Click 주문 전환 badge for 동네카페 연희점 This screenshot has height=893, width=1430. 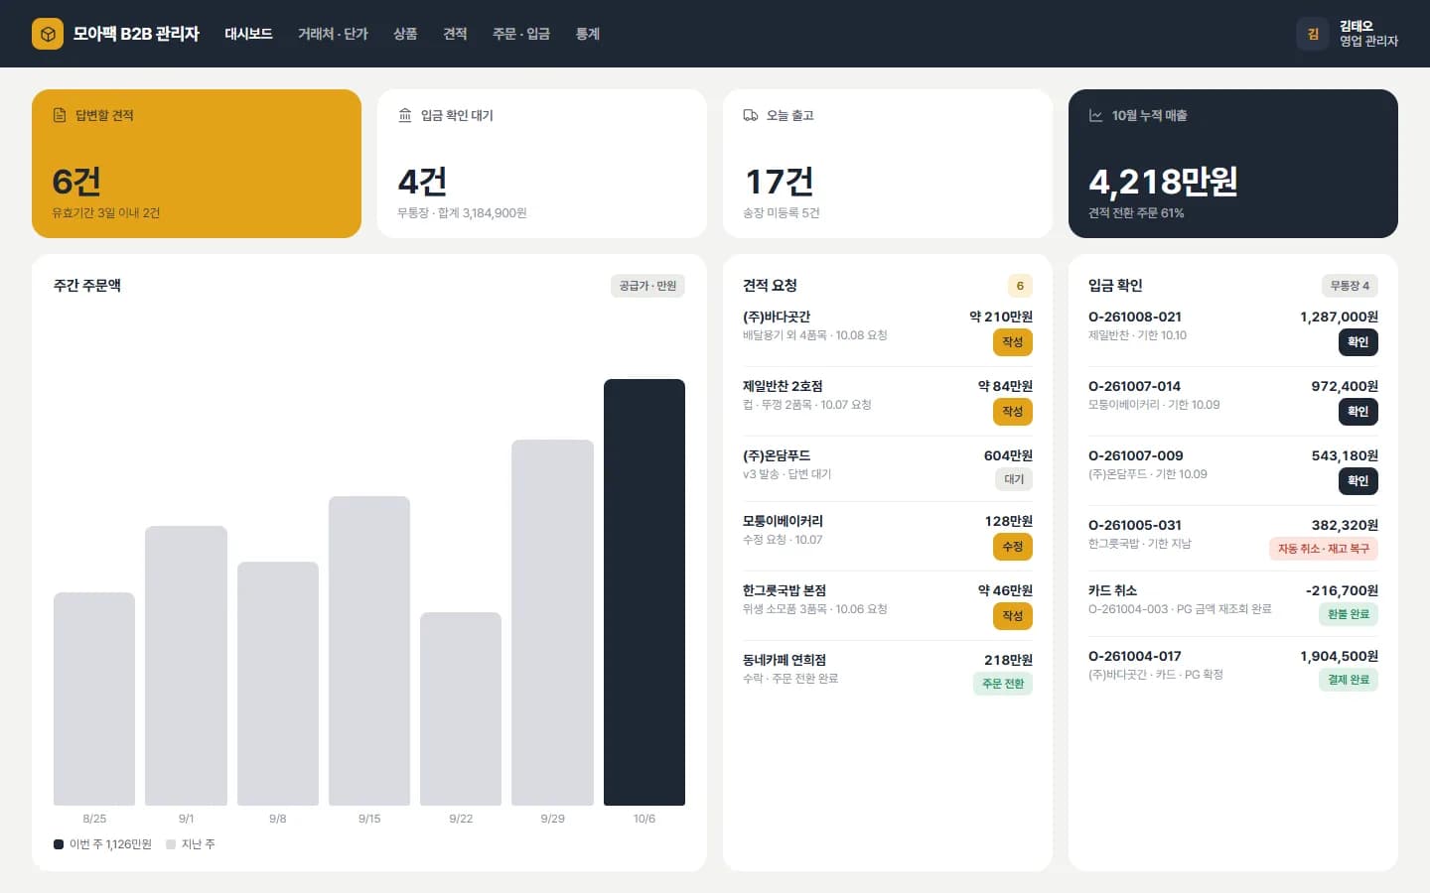coord(1003,684)
